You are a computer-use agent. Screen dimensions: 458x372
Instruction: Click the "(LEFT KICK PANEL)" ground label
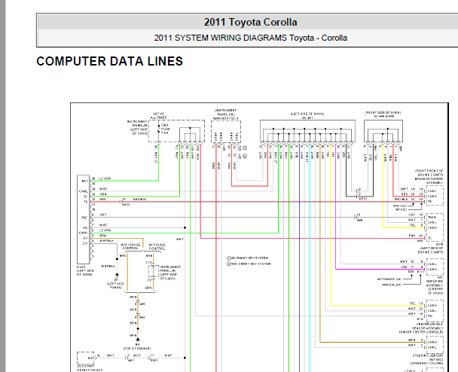pyautogui.click(x=115, y=285)
